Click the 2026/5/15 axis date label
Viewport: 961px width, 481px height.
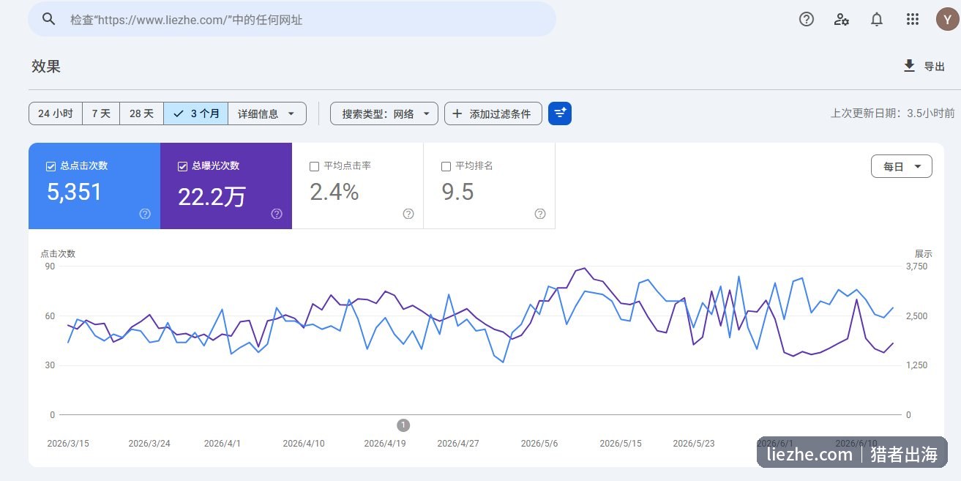(x=621, y=444)
